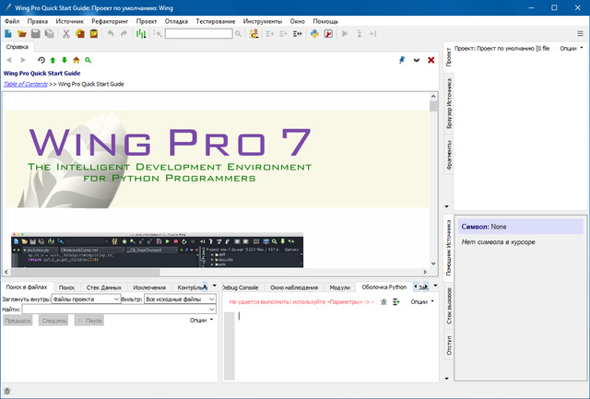The width and height of the screenshot is (590, 399).
Task: Toggle the blue pin icon in help view
Action: [401, 60]
